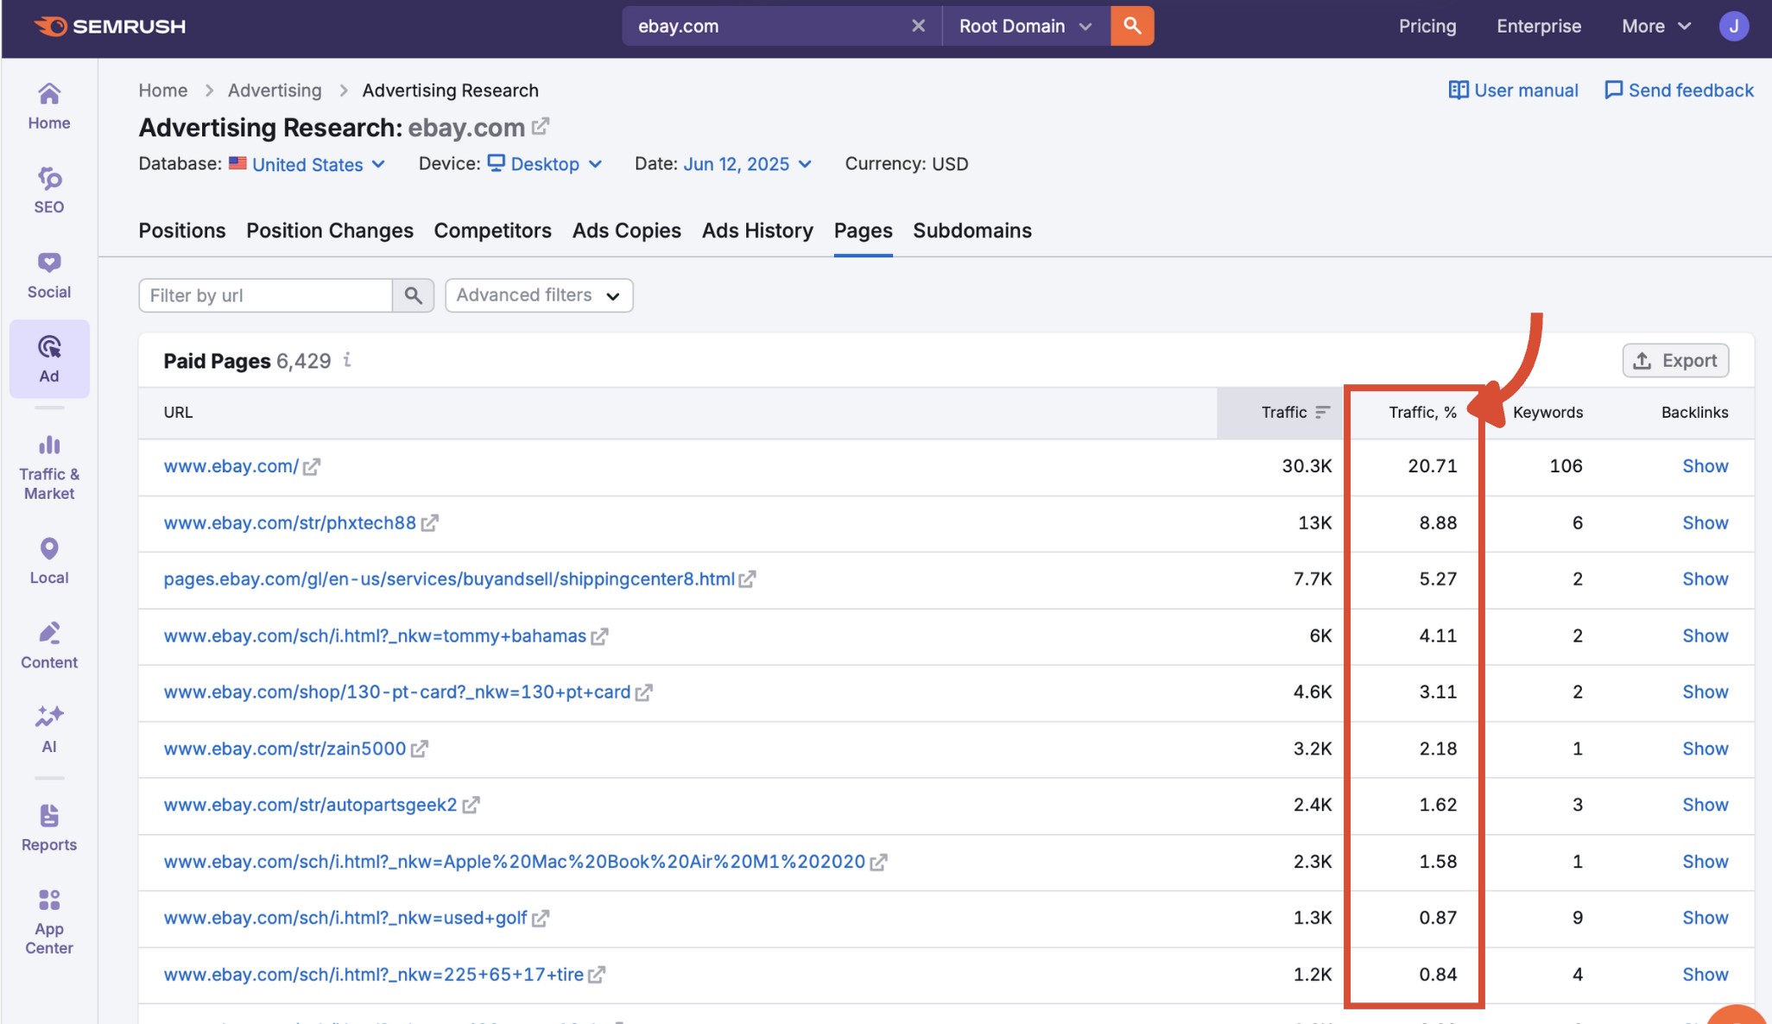This screenshot has height=1024, width=1772.
Task: Expand the Advanced filters dropdown
Action: tap(538, 294)
